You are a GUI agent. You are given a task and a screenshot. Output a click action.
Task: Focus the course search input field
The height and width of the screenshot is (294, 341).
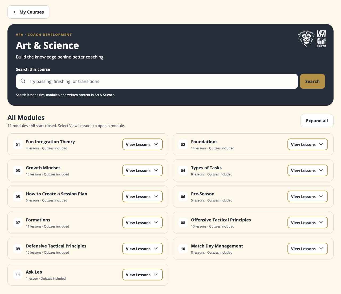(157, 81)
